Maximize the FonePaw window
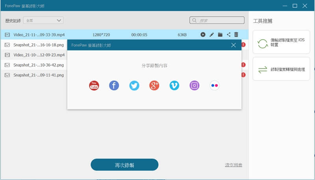315x180 pixels. pyautogui.click(x=295, y=6)
